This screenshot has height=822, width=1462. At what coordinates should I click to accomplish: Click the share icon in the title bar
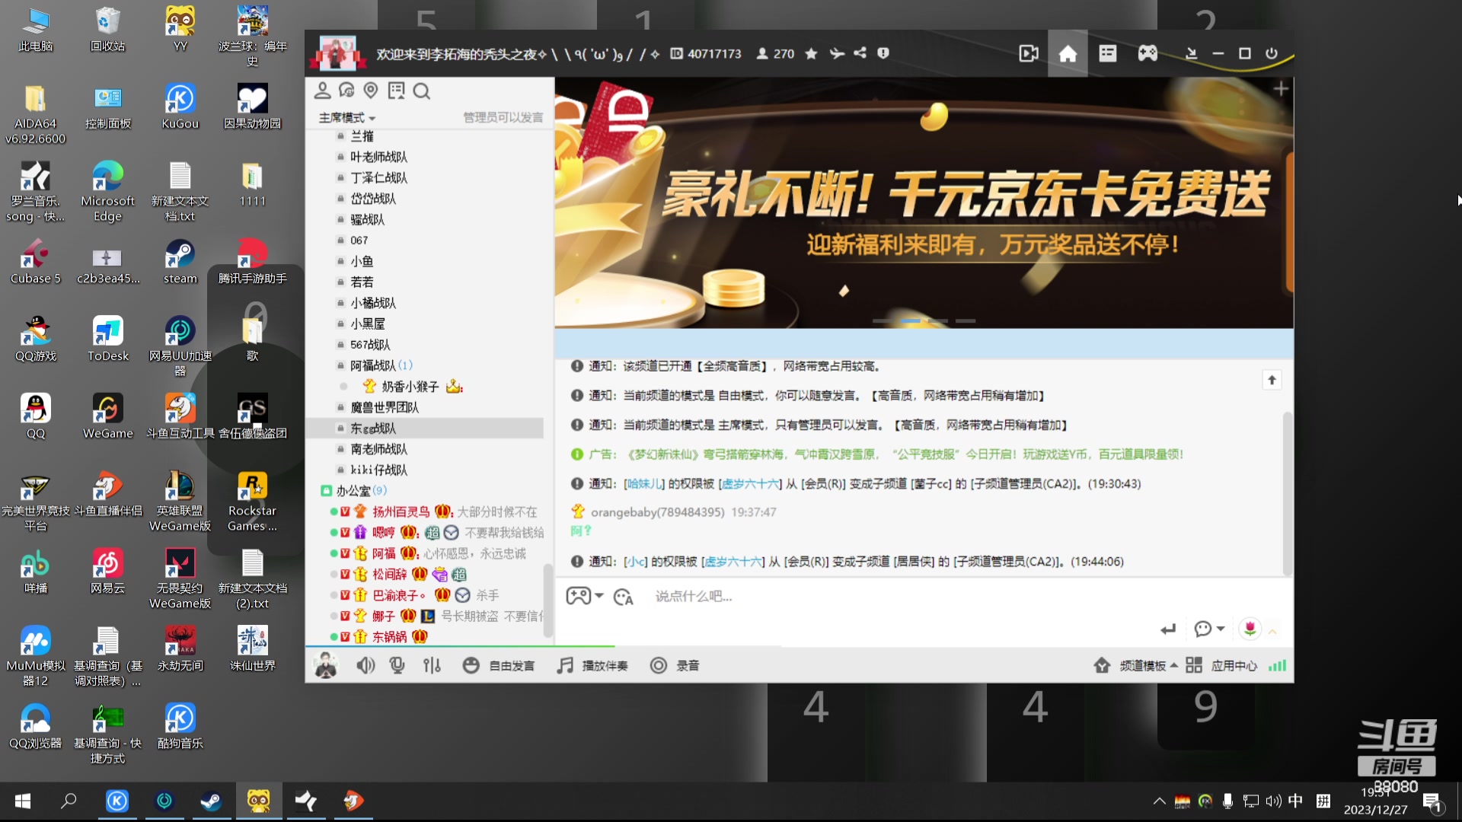(860, 53)
